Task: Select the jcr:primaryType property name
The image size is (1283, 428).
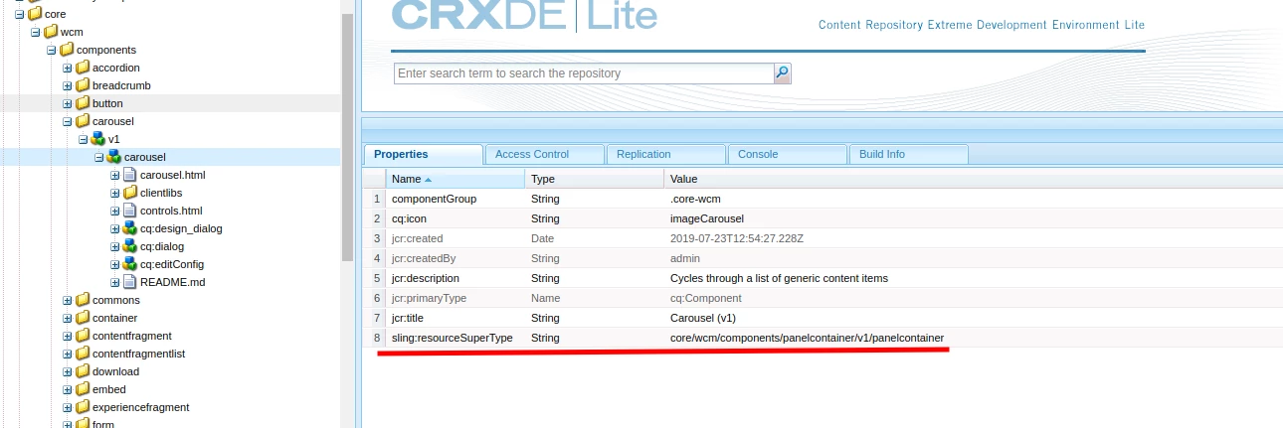Action: pos(429,298)
